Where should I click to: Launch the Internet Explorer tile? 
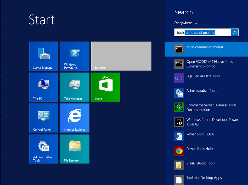pos(75,118)
